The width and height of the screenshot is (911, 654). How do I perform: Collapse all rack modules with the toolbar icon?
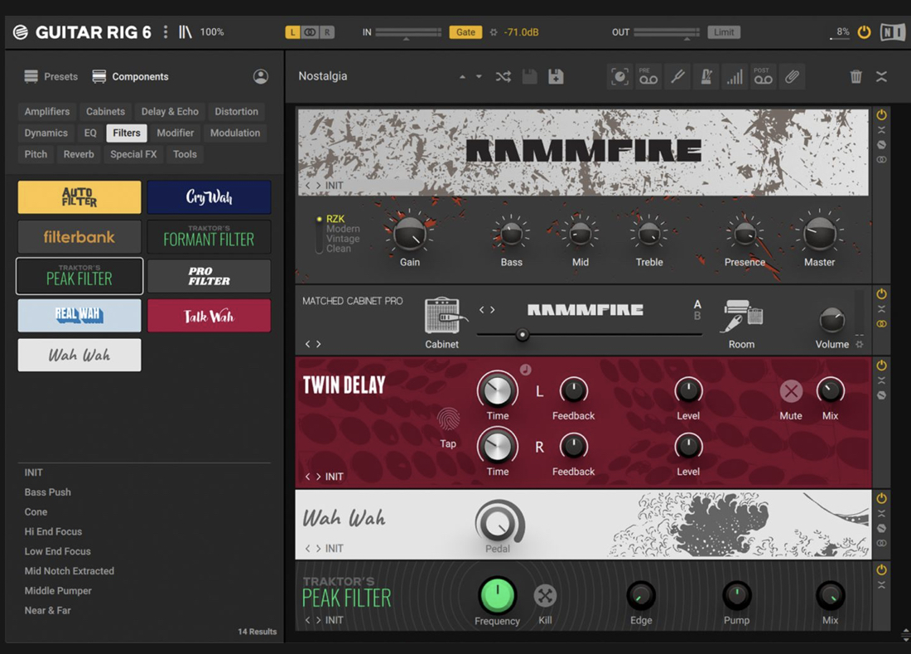click(881, 77)
